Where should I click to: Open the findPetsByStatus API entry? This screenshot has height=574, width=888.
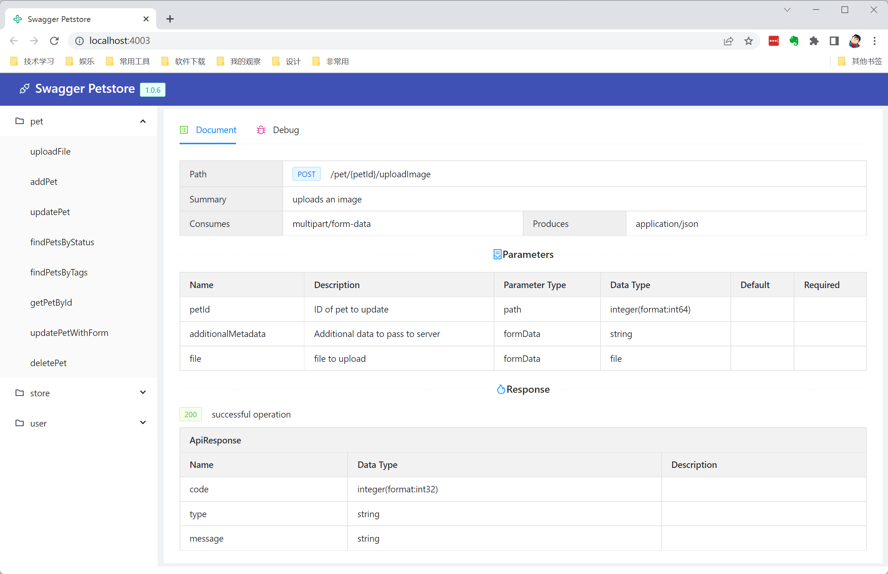pyautogui.click(x=62, y=242)
